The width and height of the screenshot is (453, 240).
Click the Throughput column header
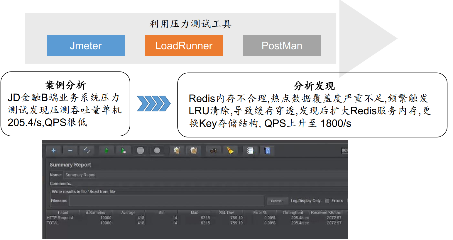[293, 212]
